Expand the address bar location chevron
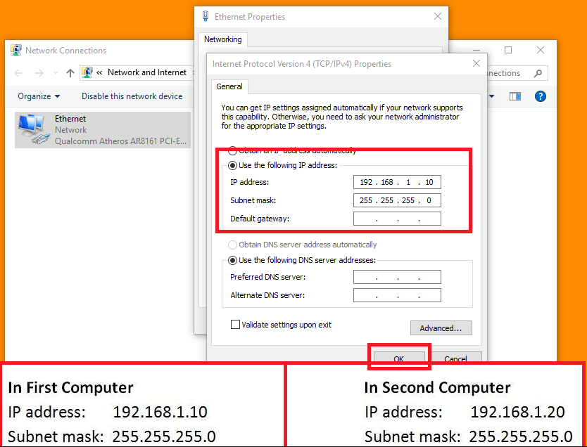587x447 pixels. tap(100, 72)
